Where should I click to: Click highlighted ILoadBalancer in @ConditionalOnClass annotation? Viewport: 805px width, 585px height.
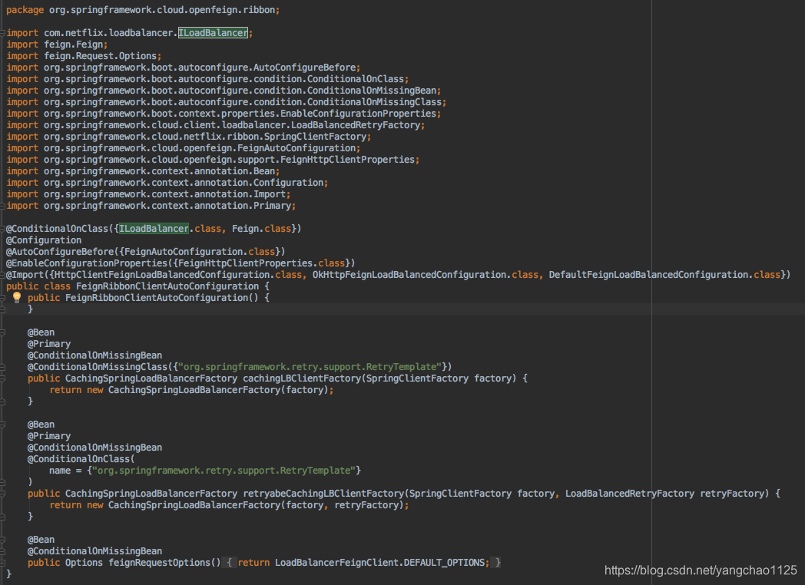(154, 229)
